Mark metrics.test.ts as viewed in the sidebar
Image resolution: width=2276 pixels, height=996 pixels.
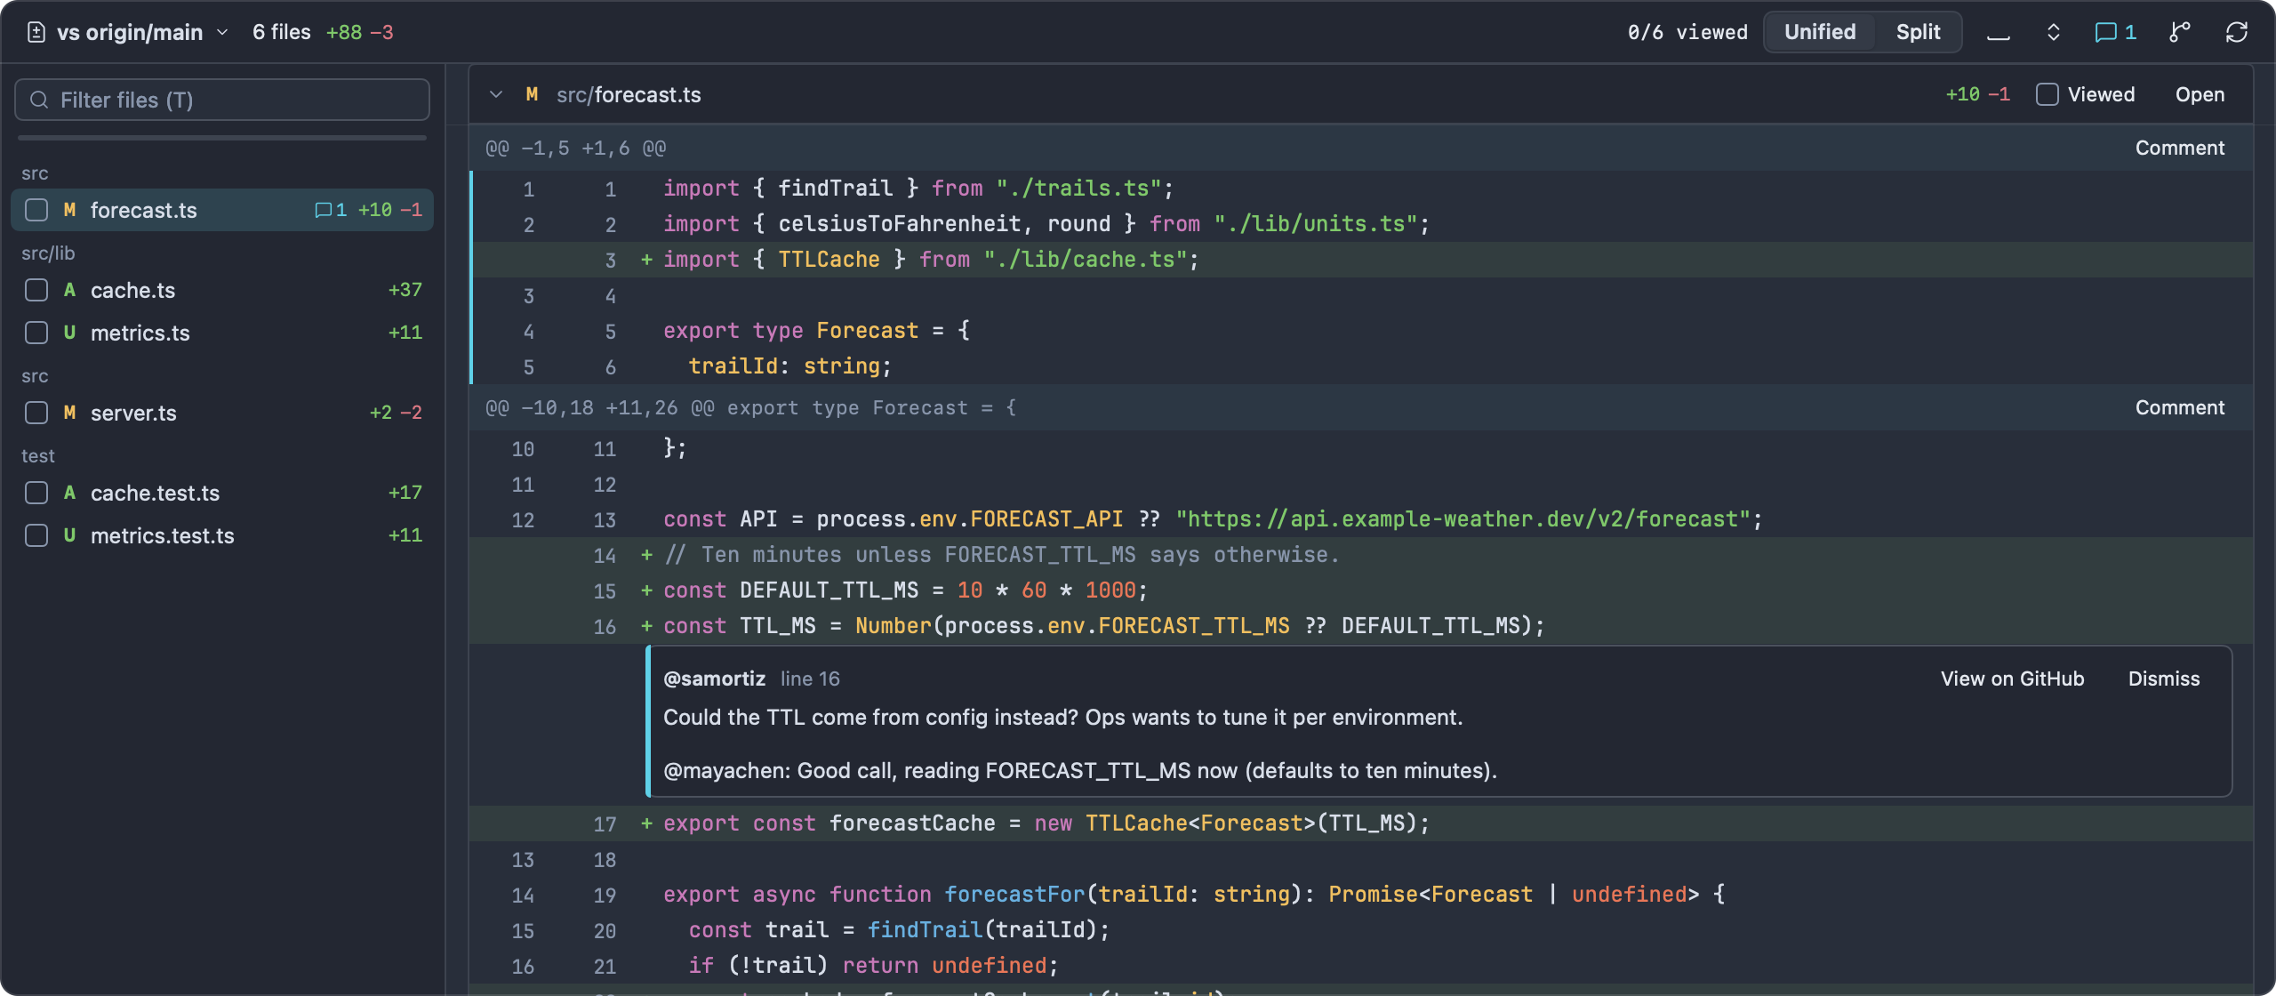point(36,535)
